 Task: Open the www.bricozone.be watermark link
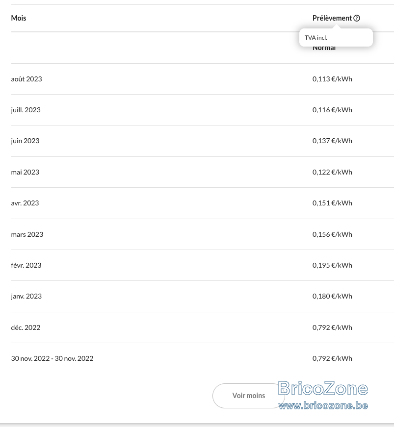323,406
